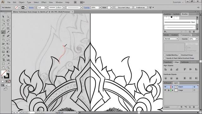
Task: Unlock the Image layer lock icon
Action: pos(169,90)
